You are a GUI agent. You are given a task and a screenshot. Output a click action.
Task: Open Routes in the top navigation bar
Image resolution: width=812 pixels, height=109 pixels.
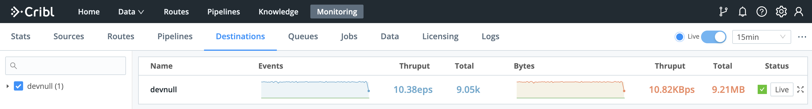[176, 12]
